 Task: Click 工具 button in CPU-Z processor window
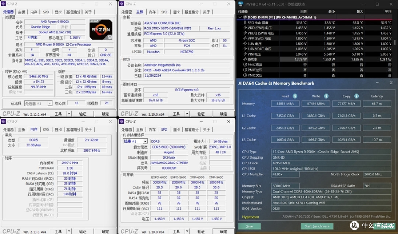[x=58, y=114]
